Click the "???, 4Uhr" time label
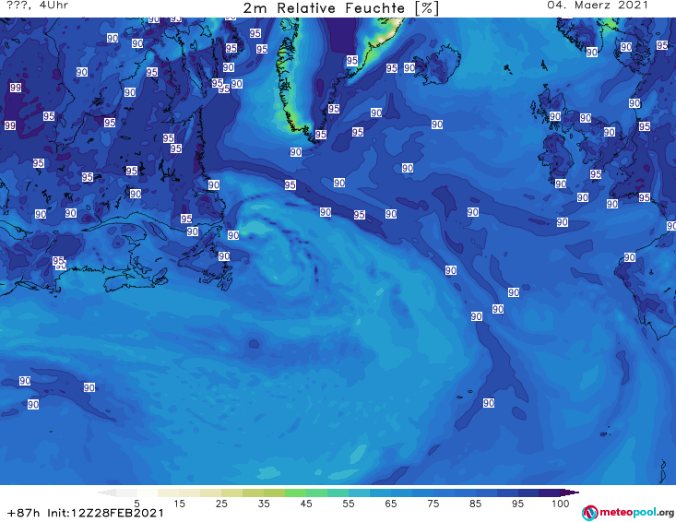Screen dimensions: 676x522 click(38, 6)
